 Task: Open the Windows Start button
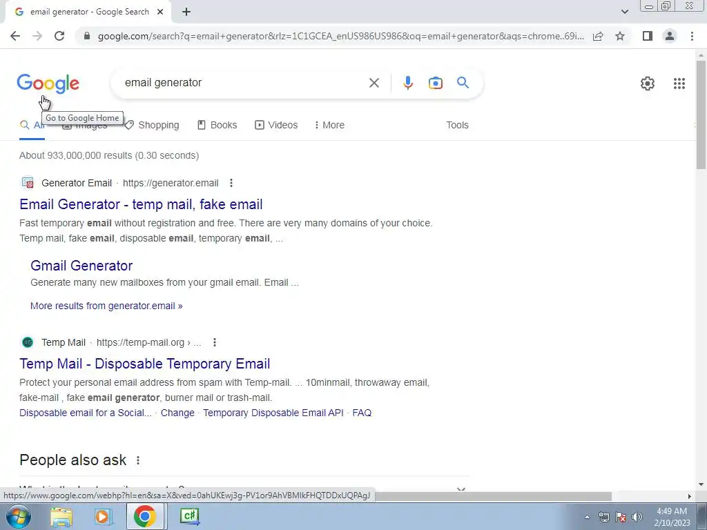pos(19,516)
